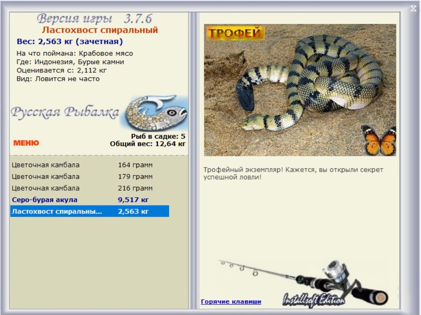Viewport: 421px width, 315px height.
Task: Click the Рыб в садке: 5 text
Action: [x=158, y=136]
